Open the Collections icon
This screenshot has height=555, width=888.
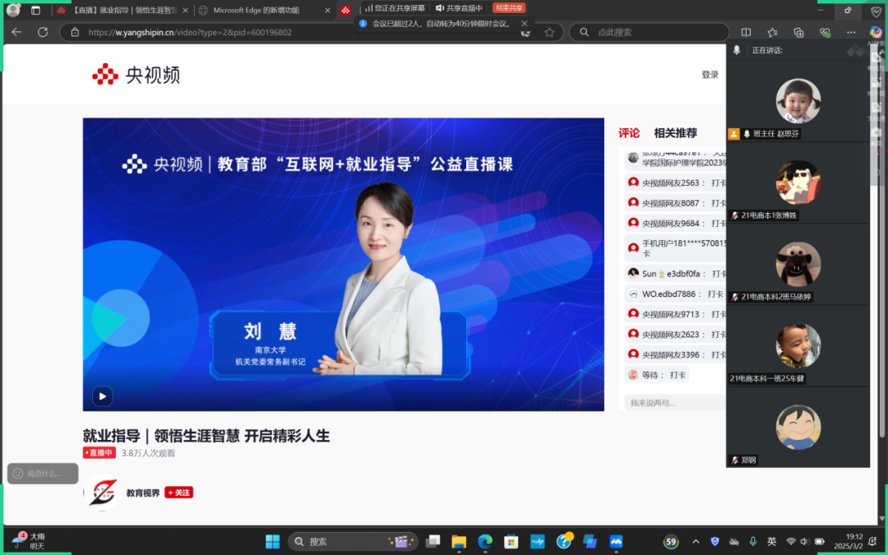798,32
